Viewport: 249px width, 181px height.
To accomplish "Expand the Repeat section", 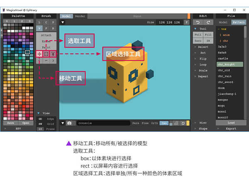I will pos(195,77).
